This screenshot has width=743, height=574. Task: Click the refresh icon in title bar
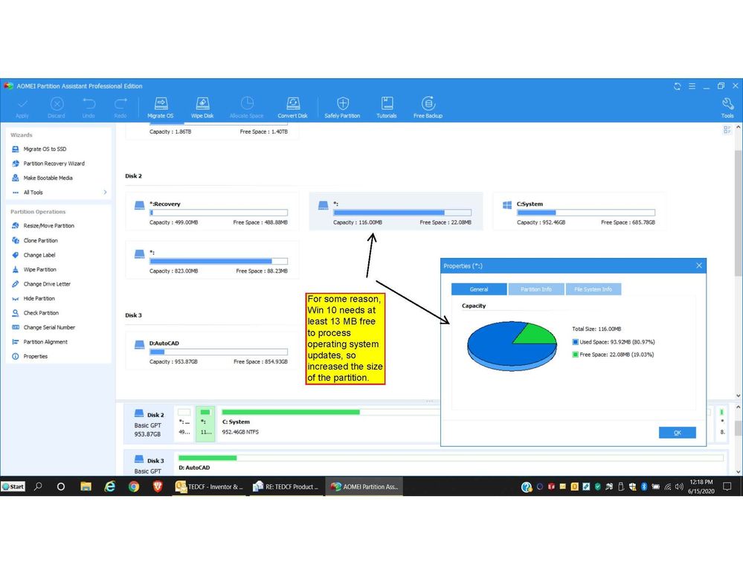677,86
